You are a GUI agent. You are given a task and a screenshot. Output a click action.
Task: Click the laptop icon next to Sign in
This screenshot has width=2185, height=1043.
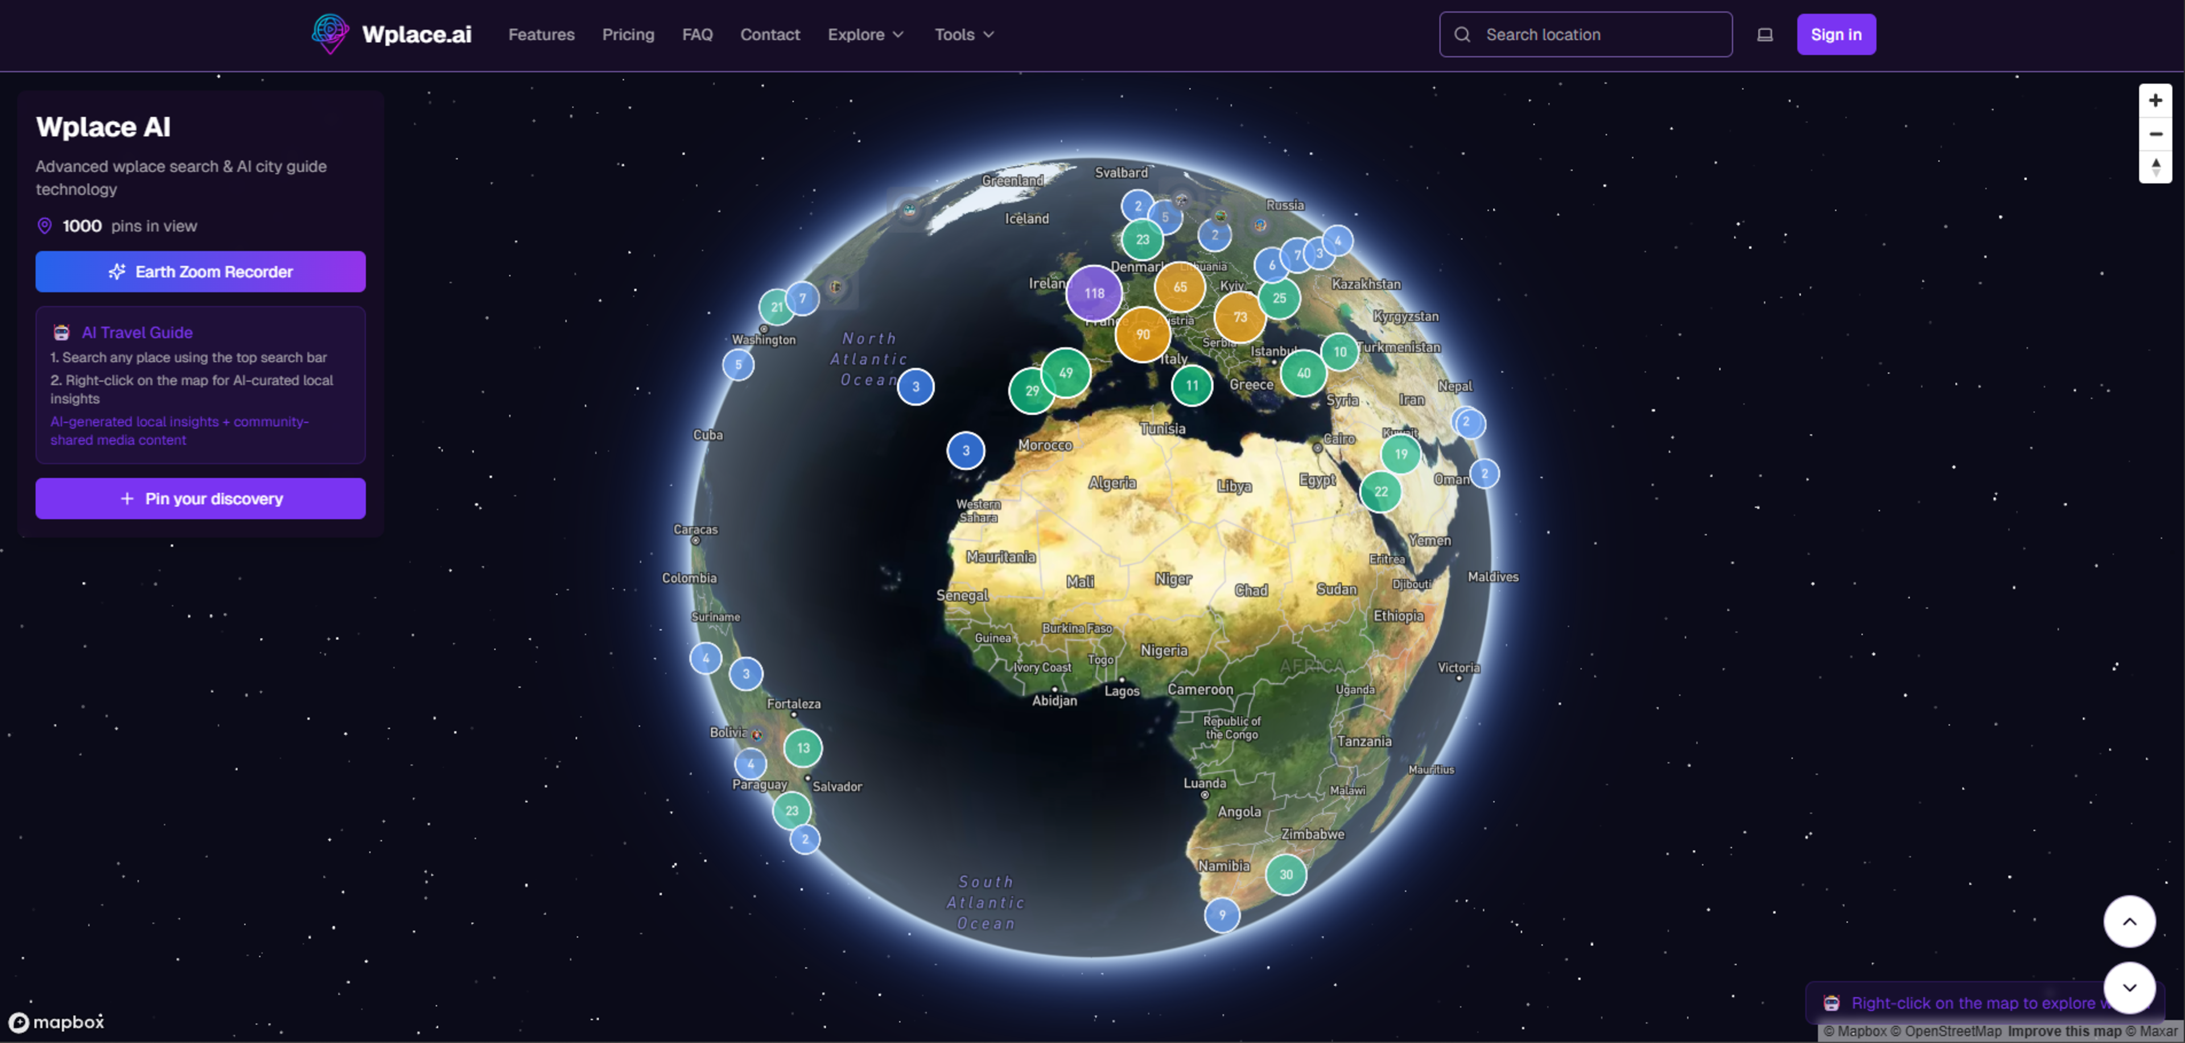click(x=1765, y=34)
